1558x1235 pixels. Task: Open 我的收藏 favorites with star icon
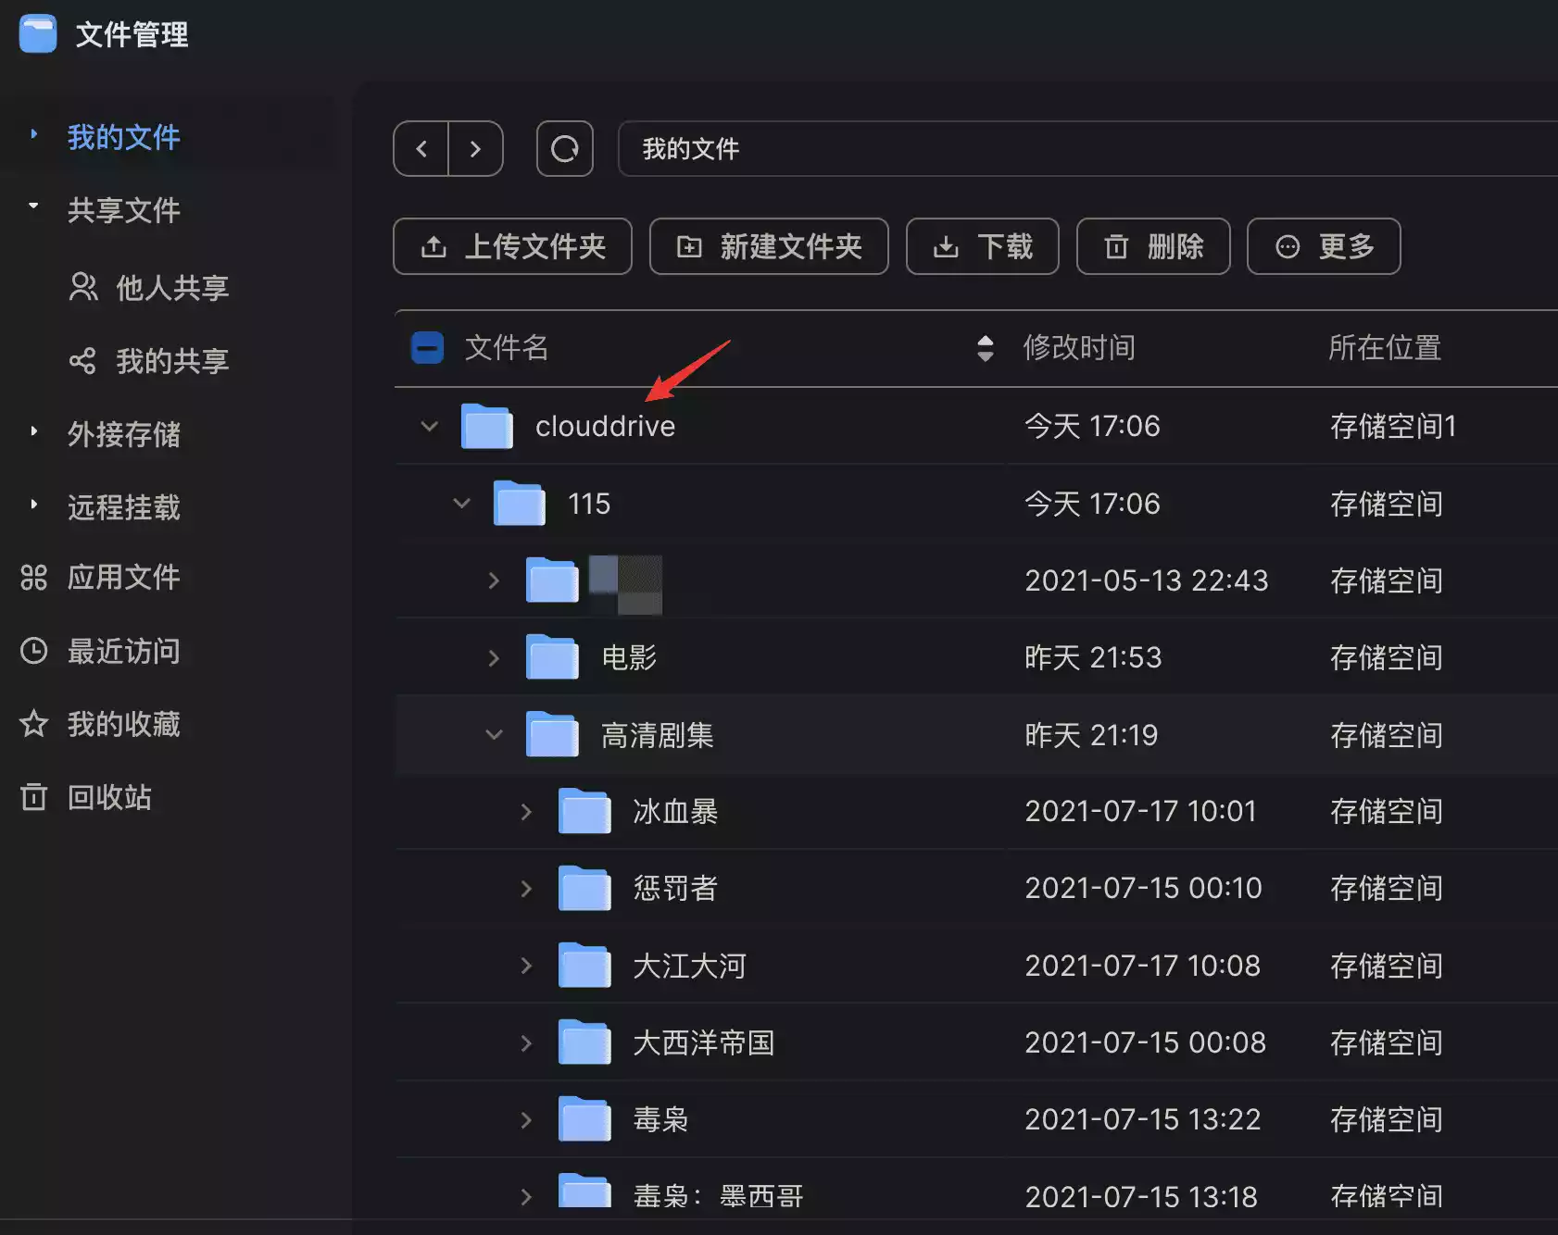[x=122, y=724]
